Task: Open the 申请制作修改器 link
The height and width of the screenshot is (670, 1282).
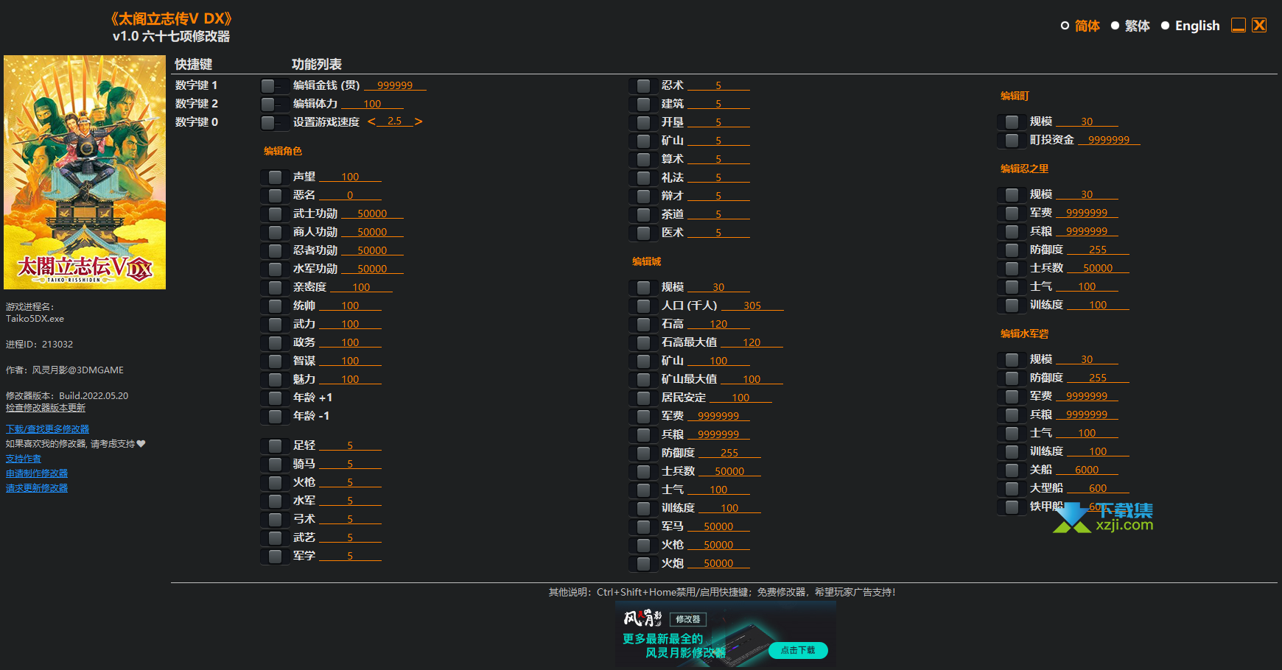Action: click(x=37, y=473)
